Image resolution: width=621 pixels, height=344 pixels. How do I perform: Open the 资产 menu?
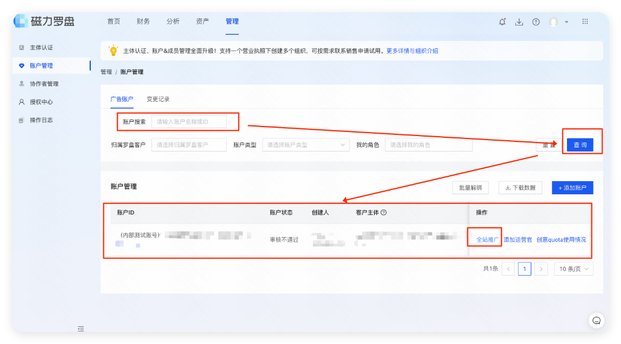pyautogui.click(x=202, y=21)
